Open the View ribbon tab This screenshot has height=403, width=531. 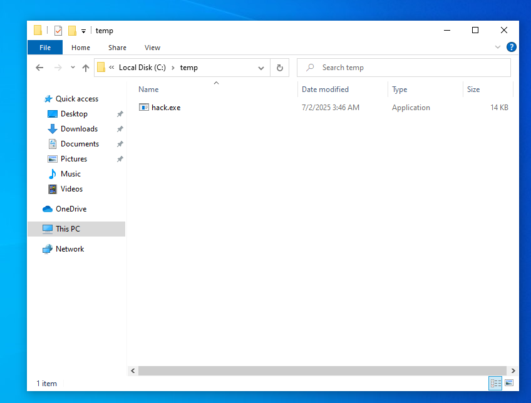click(152, 48)
